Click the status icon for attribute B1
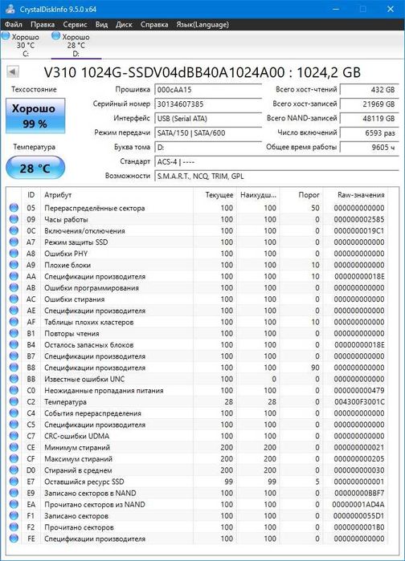 click(14, 333)
